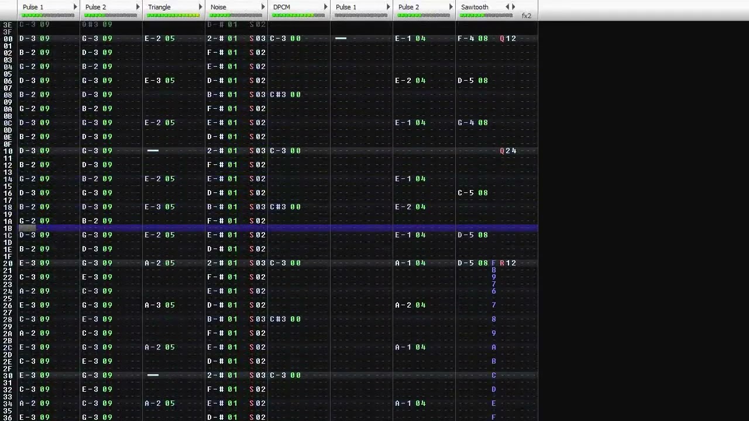Select volume value E in Sawtooth row 34
Image resolution: width=749 pixels, height=421 pixels.
tap(494, 403)
